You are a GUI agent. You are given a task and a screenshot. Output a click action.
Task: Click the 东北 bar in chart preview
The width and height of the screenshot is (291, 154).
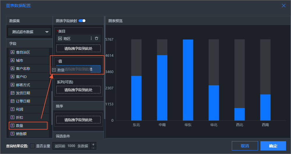[136, 98]
